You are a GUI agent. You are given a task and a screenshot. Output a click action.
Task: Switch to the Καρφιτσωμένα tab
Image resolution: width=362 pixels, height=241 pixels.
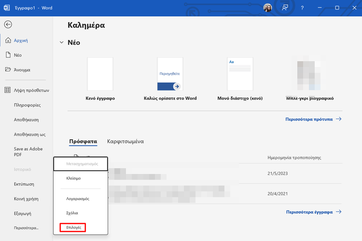(x=125, y=141)
